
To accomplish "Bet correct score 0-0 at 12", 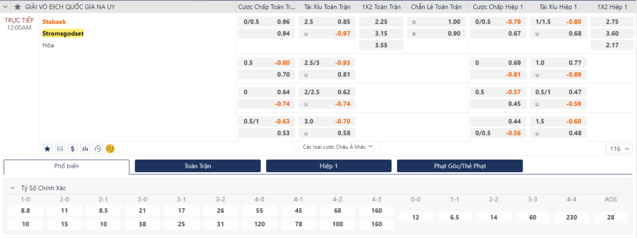I will tap(416, 217).
